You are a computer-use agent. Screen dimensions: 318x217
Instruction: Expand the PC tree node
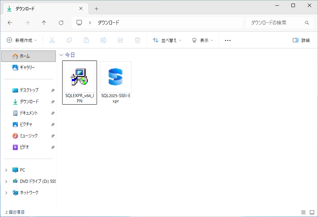tap(6, 170)
